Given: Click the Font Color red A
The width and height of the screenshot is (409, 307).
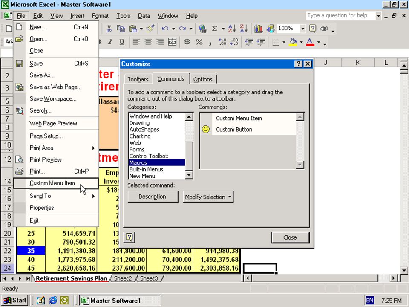Looking at the screenshot, I should point(310,42).
